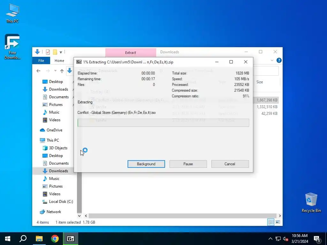The height and width of the screenshot is (245, 327).
Task: Click the extraction progress bar
Action: [163, 123]
